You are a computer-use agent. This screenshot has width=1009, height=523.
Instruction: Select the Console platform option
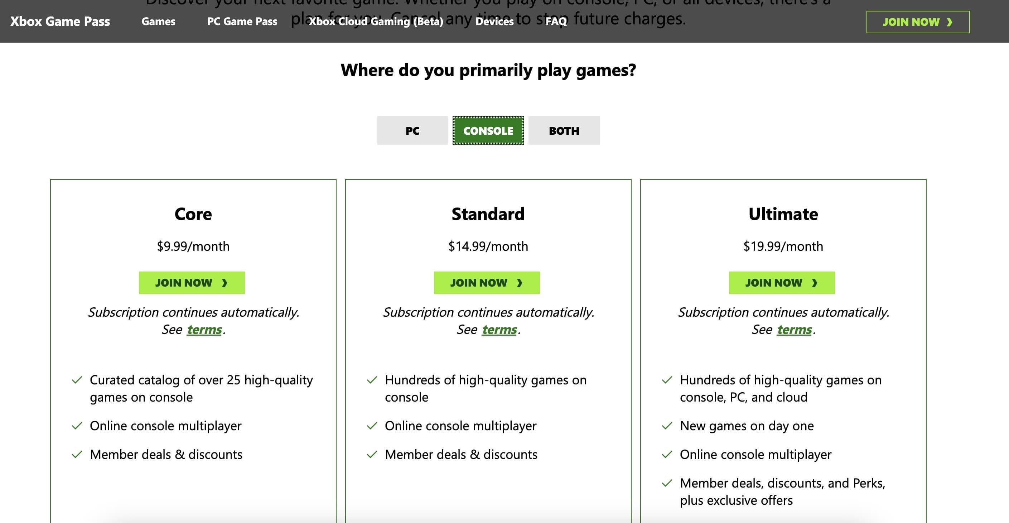488,130
